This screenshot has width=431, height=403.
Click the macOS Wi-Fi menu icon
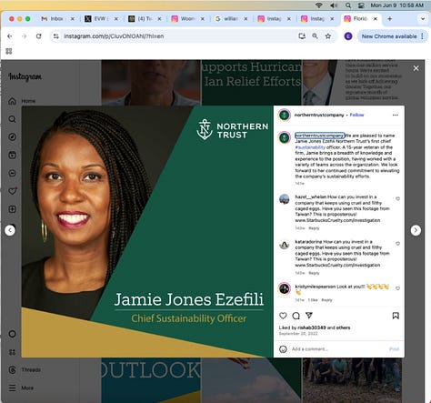318,5
